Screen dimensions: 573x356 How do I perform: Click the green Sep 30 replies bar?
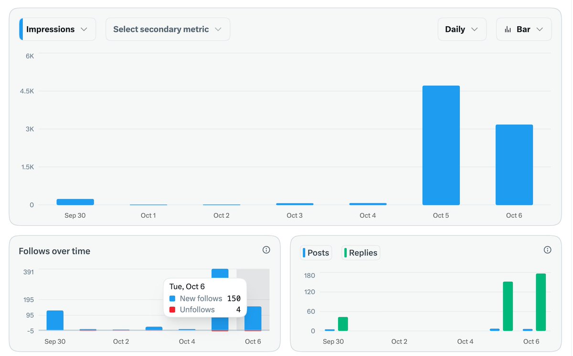[343, 324]
